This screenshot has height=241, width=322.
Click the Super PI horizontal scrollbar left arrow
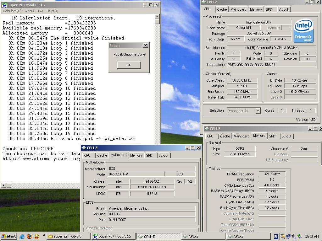(4, 185)
